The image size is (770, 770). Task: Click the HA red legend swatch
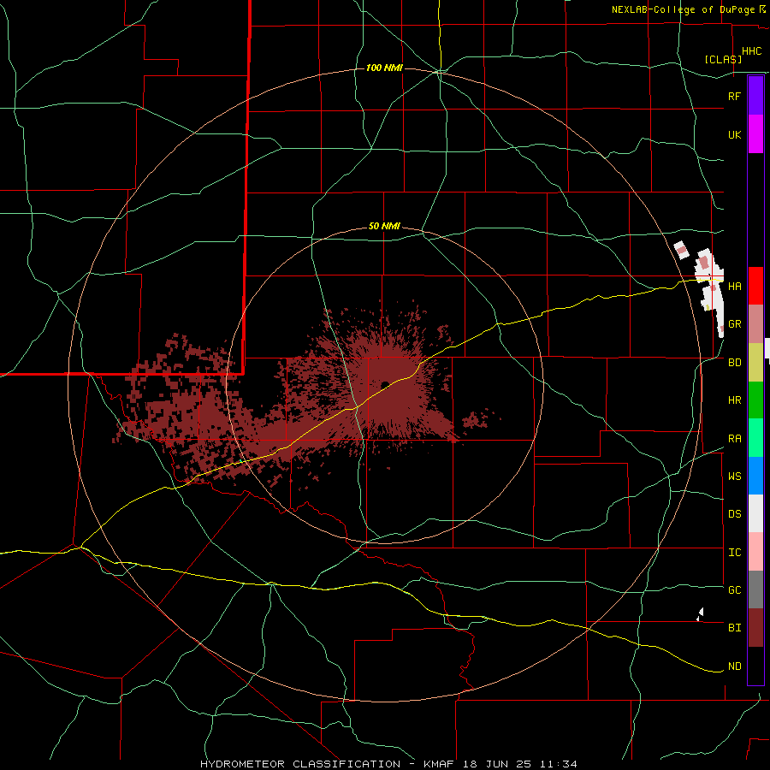point(755,286)
